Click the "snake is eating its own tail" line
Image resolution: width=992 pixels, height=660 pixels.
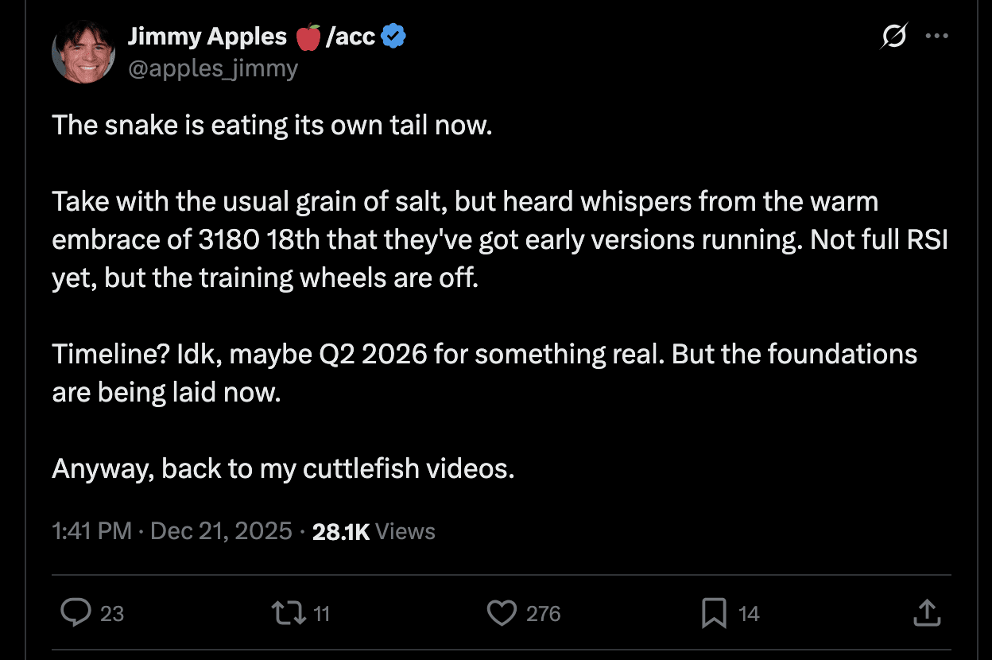tap(273, 125)
